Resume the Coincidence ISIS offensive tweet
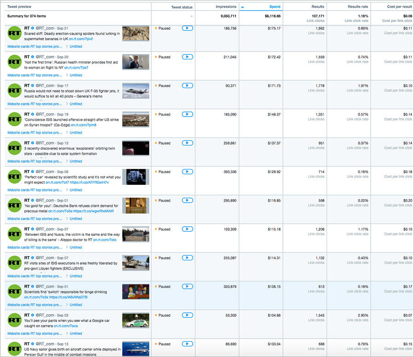 187,114
